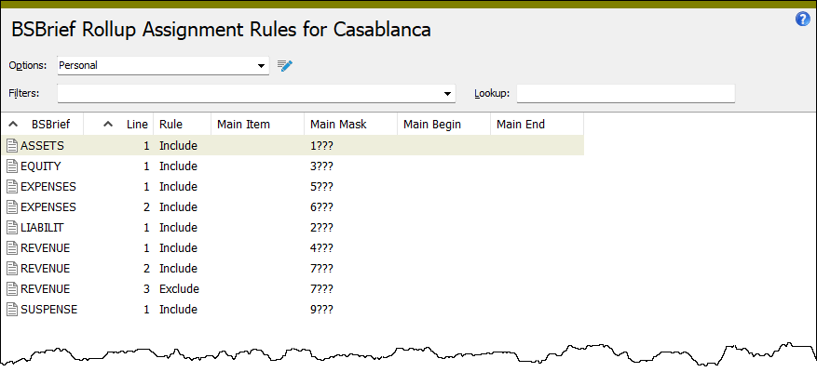Click the Main Begin column header

444,125
